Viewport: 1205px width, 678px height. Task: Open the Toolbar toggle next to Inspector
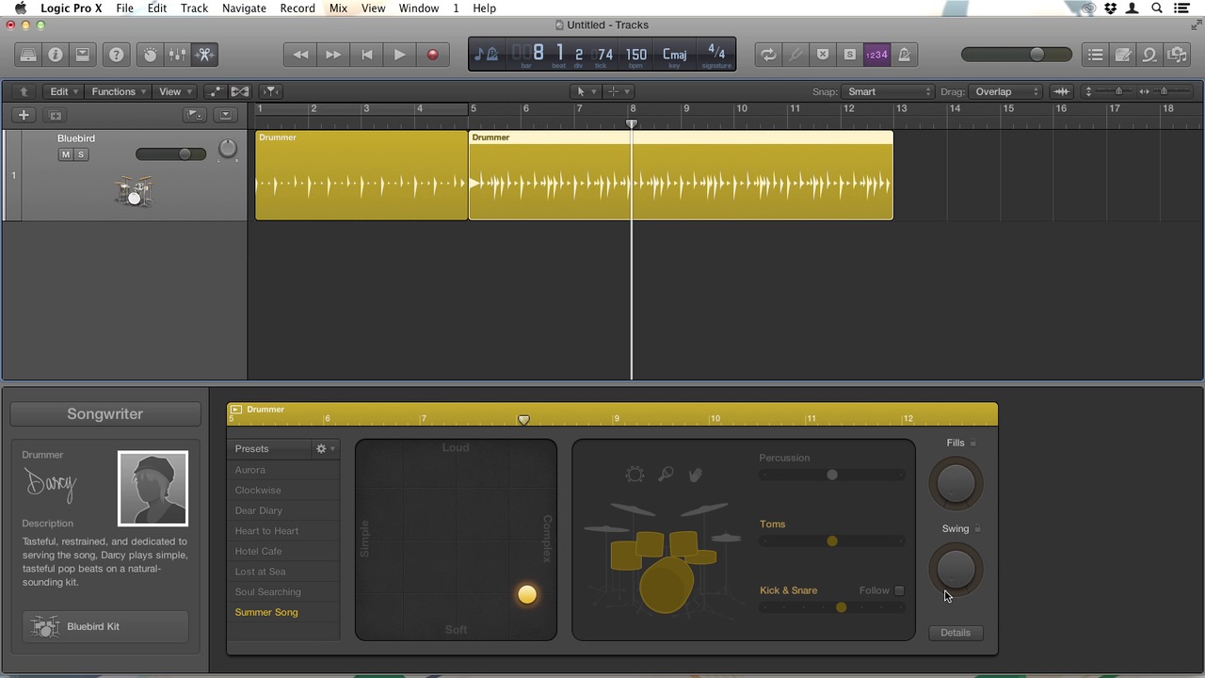tap(83, 55)
